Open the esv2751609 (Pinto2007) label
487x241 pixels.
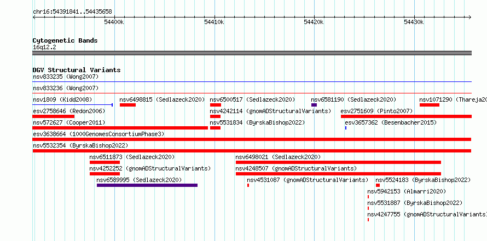[x=376, y=111]
